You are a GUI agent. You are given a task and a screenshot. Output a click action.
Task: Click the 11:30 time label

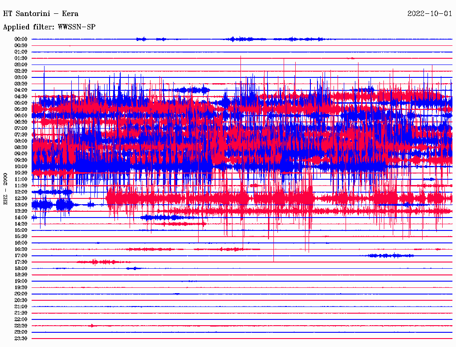coord(21,186)
